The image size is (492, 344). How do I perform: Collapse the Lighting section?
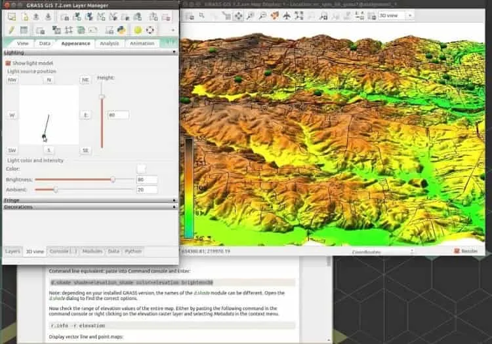[x=90, y=52]
